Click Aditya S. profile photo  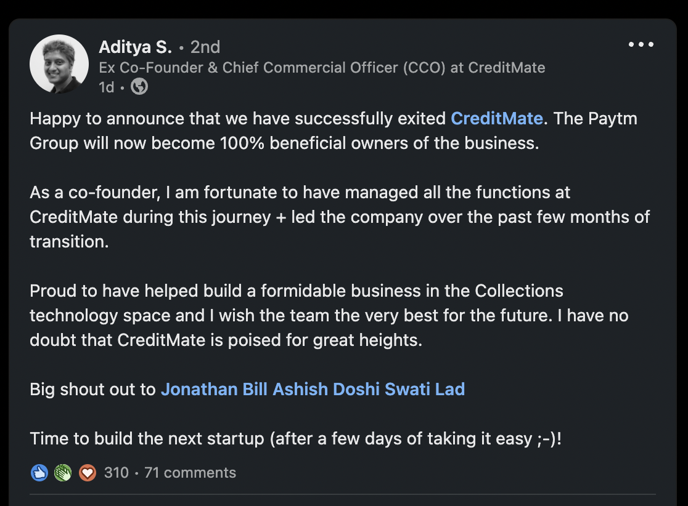[59, 64]
